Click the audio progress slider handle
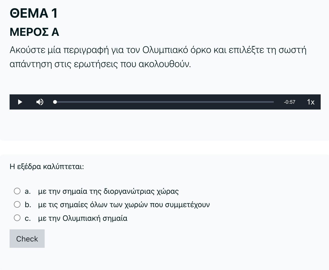This screenshot has height=270, width=329. coord(55,102)
